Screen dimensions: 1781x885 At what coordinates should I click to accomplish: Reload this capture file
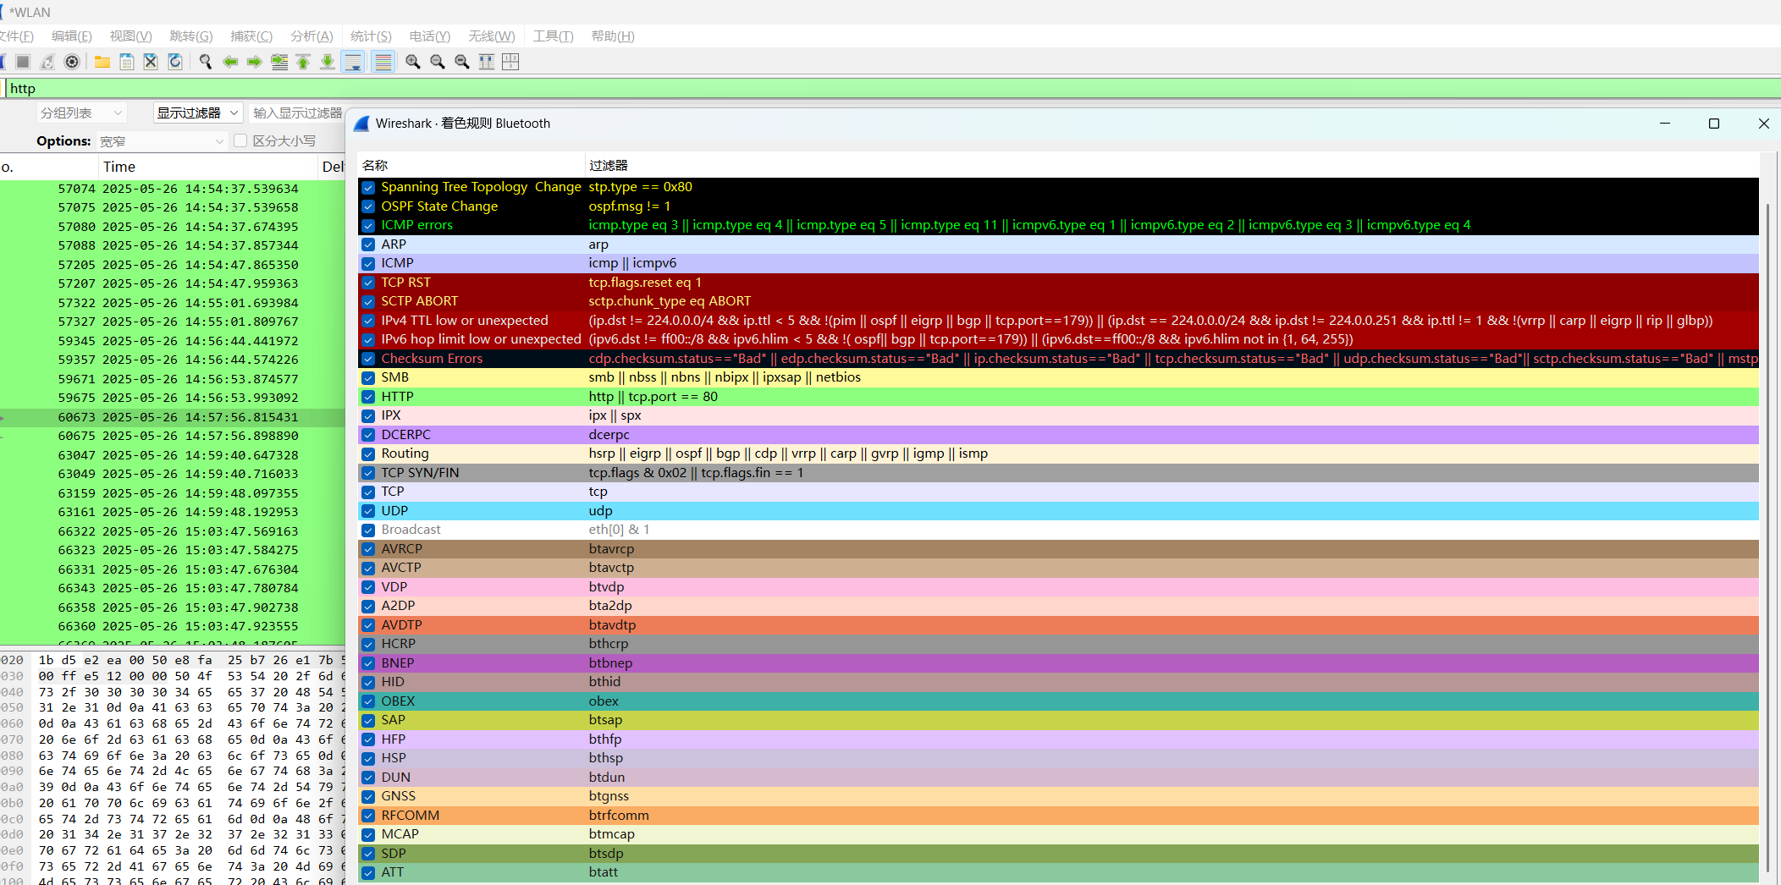click(x=175, y=62)
